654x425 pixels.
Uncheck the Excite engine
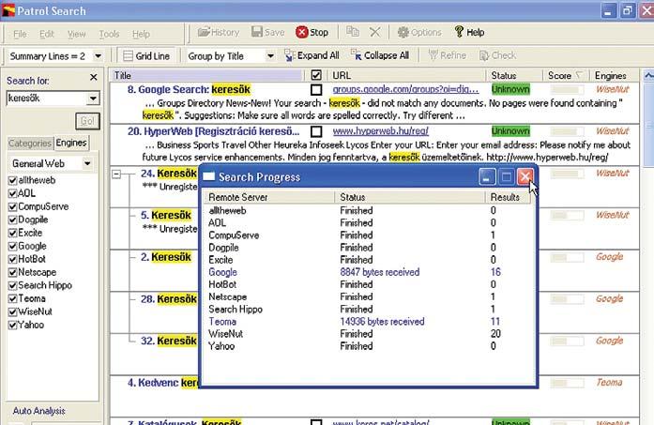(x=12, y=234)
